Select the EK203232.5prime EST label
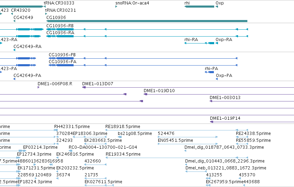 coord(75,168)
